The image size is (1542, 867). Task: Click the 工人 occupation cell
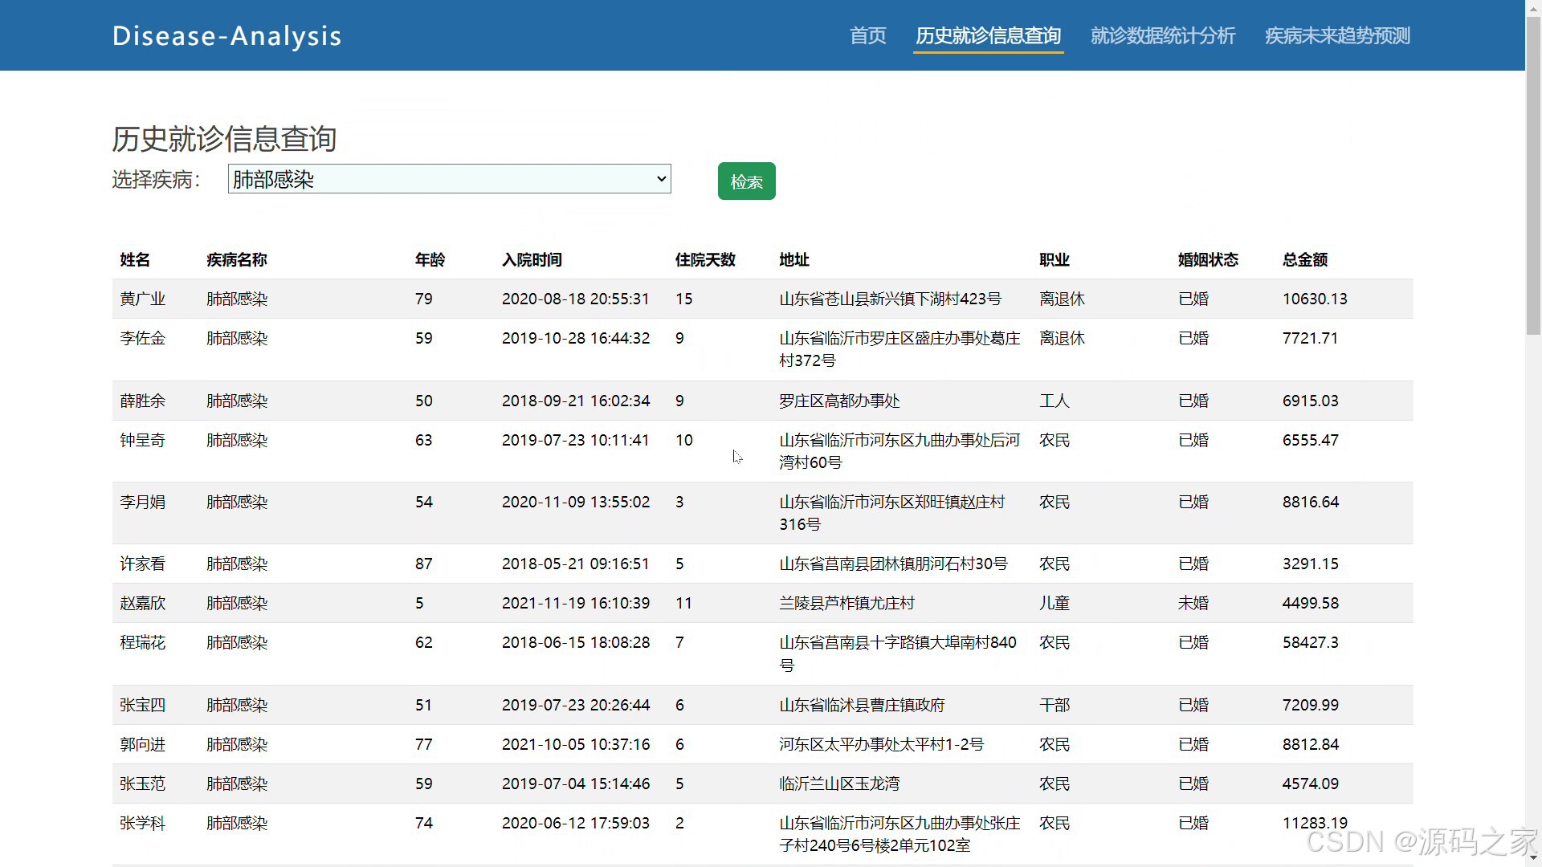1055,401
